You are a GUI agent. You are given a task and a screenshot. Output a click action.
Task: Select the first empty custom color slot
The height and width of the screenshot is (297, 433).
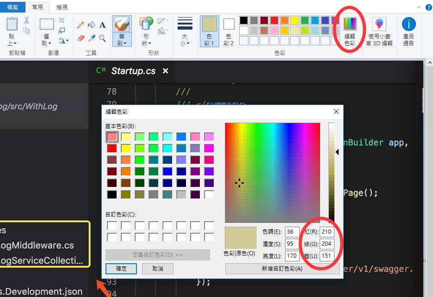coord(112,226)
